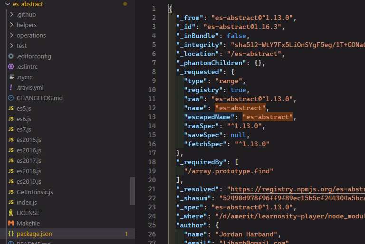Click the CHANGELOG.md file icon

11,98
